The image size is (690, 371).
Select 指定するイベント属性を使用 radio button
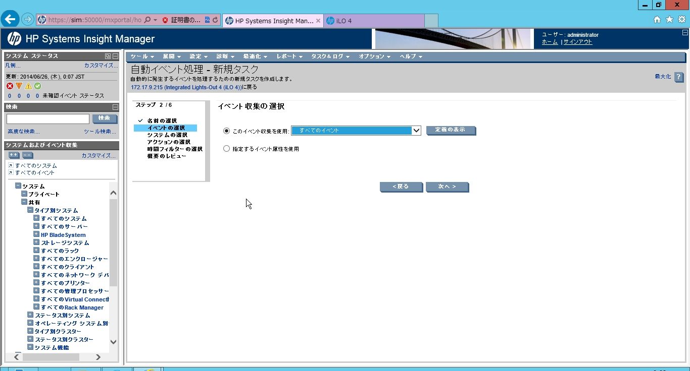[x=226, y=149]
